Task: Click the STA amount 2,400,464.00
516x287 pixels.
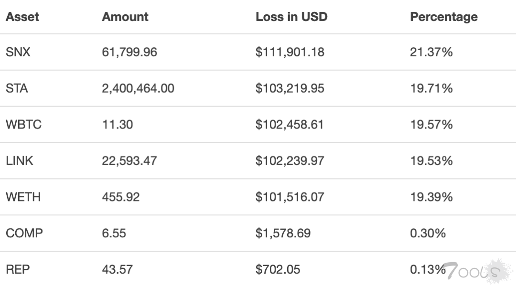Action: click(x=138, y=88)
